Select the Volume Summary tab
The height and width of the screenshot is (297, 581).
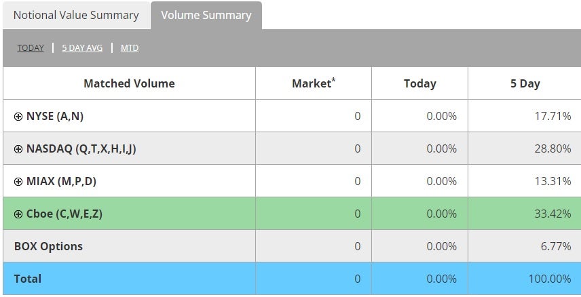click(206, 15)
